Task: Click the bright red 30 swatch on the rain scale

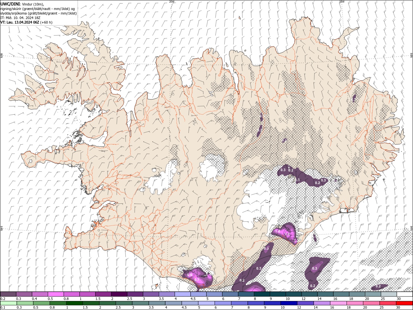Action: 404,303
